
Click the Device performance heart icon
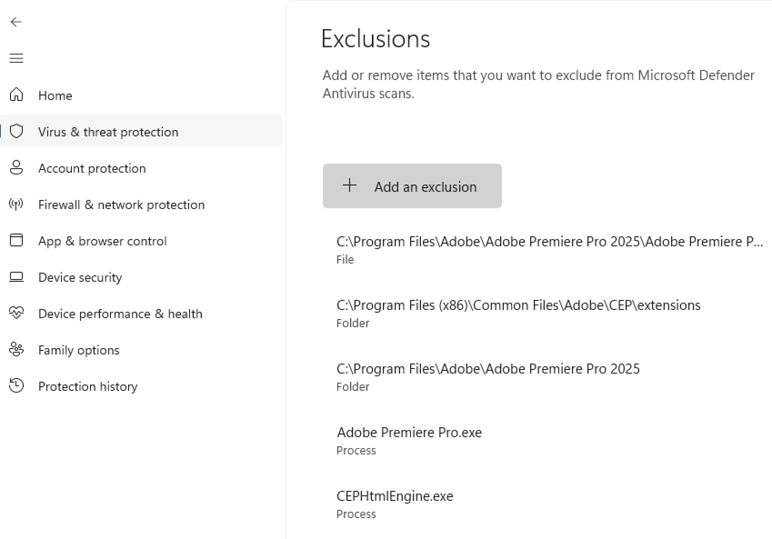[x=16, y=313]
